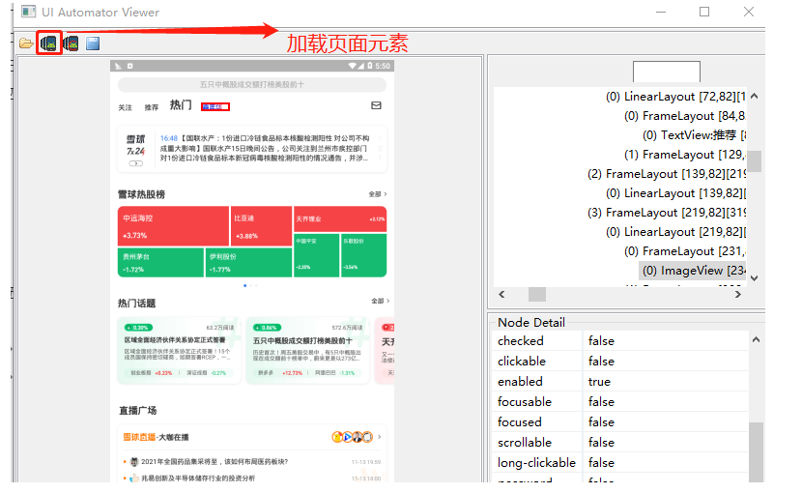
Task: Select the 热门 tab in the phone preview
Action: pyautogui.click(x=181, y=105)
